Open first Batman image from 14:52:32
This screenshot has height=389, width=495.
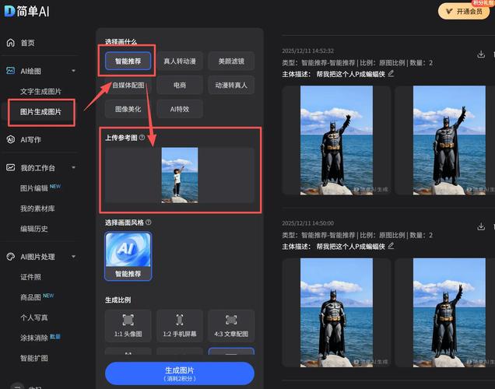click(x=336, y=140)
